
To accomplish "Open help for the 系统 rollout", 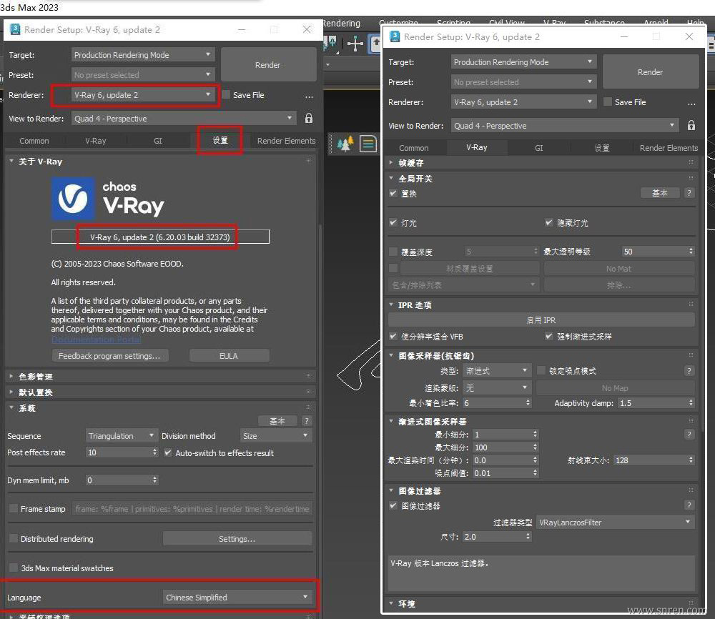I will 307,421.
